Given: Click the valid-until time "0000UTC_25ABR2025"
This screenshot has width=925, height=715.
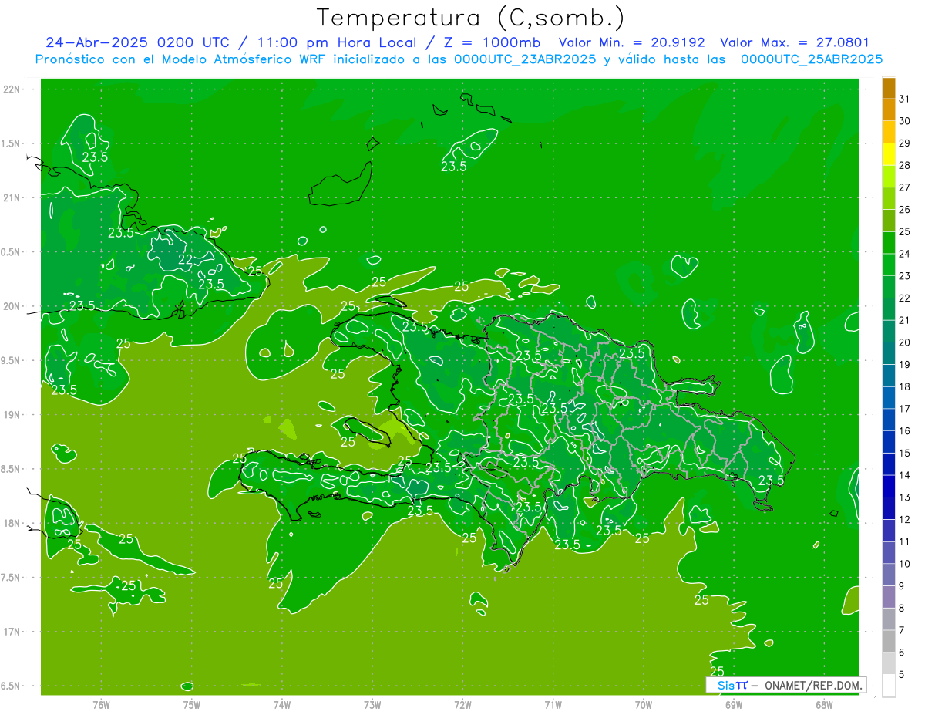Looking at the screenshot, I should coord(812,59).
